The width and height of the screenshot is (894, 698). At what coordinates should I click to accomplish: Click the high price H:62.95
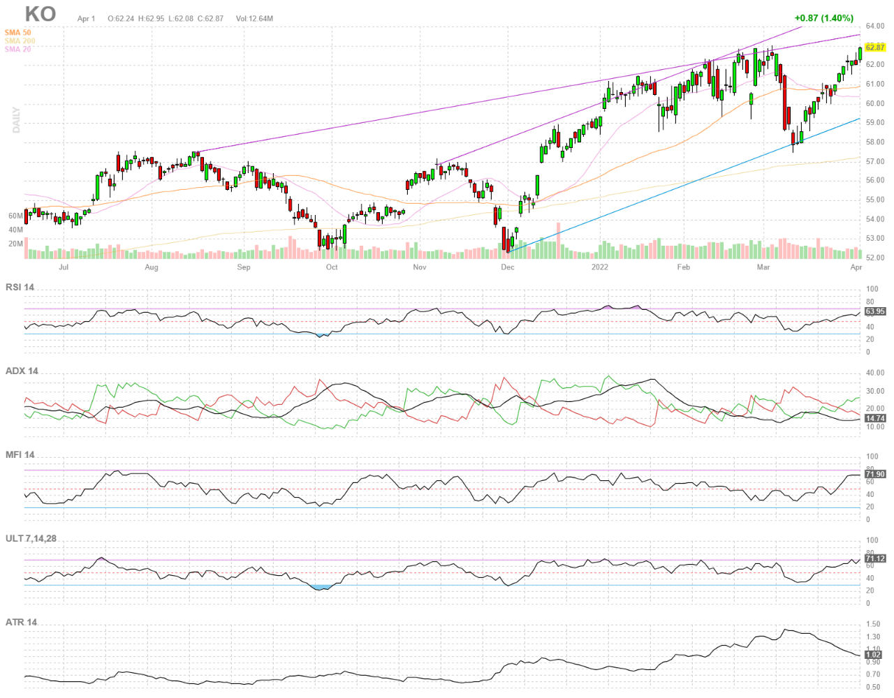click(151, 19)
